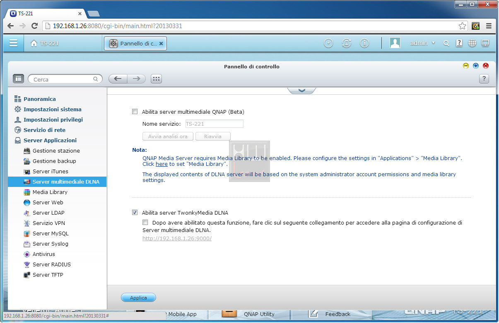Collapse the Server Applicazioni section
Image resolution: width=499 pixels, height=323 pixels.
tap(50, 140)
